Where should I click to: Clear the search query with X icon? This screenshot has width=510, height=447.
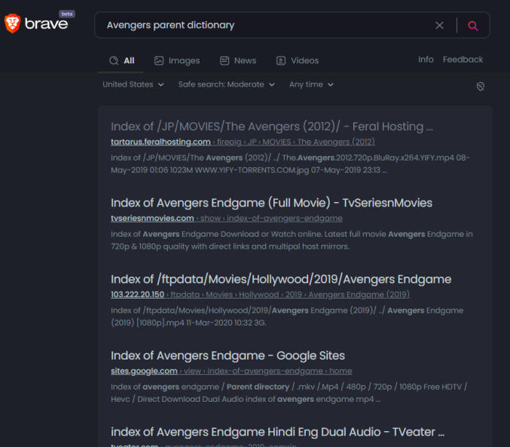[x=439, y=25]
